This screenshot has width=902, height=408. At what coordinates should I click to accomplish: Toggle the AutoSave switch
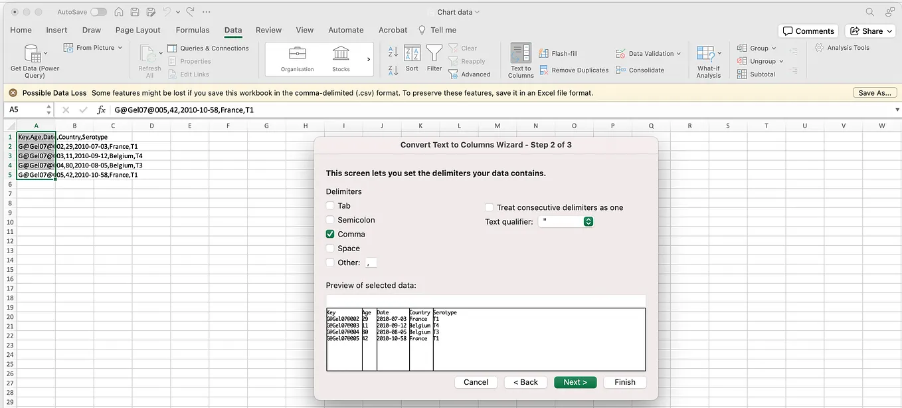pyautogui.click(x=98, y=12)
